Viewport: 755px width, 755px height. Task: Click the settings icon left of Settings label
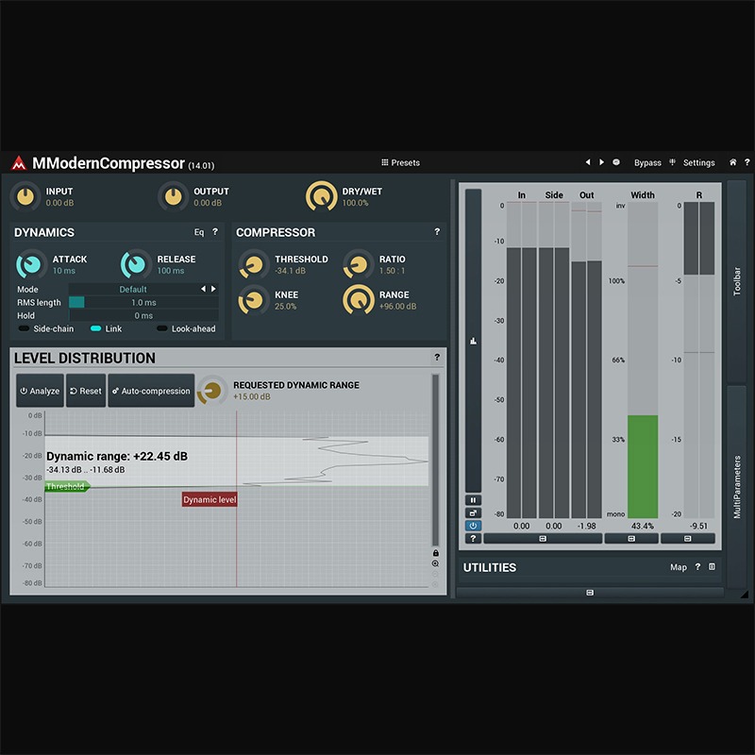(x=673, y=162)
